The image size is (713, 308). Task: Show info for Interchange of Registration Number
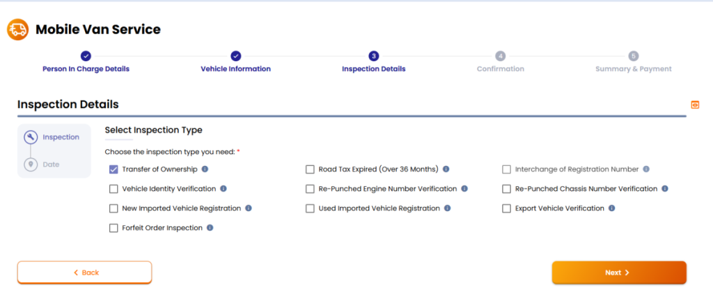pos(646,169)
